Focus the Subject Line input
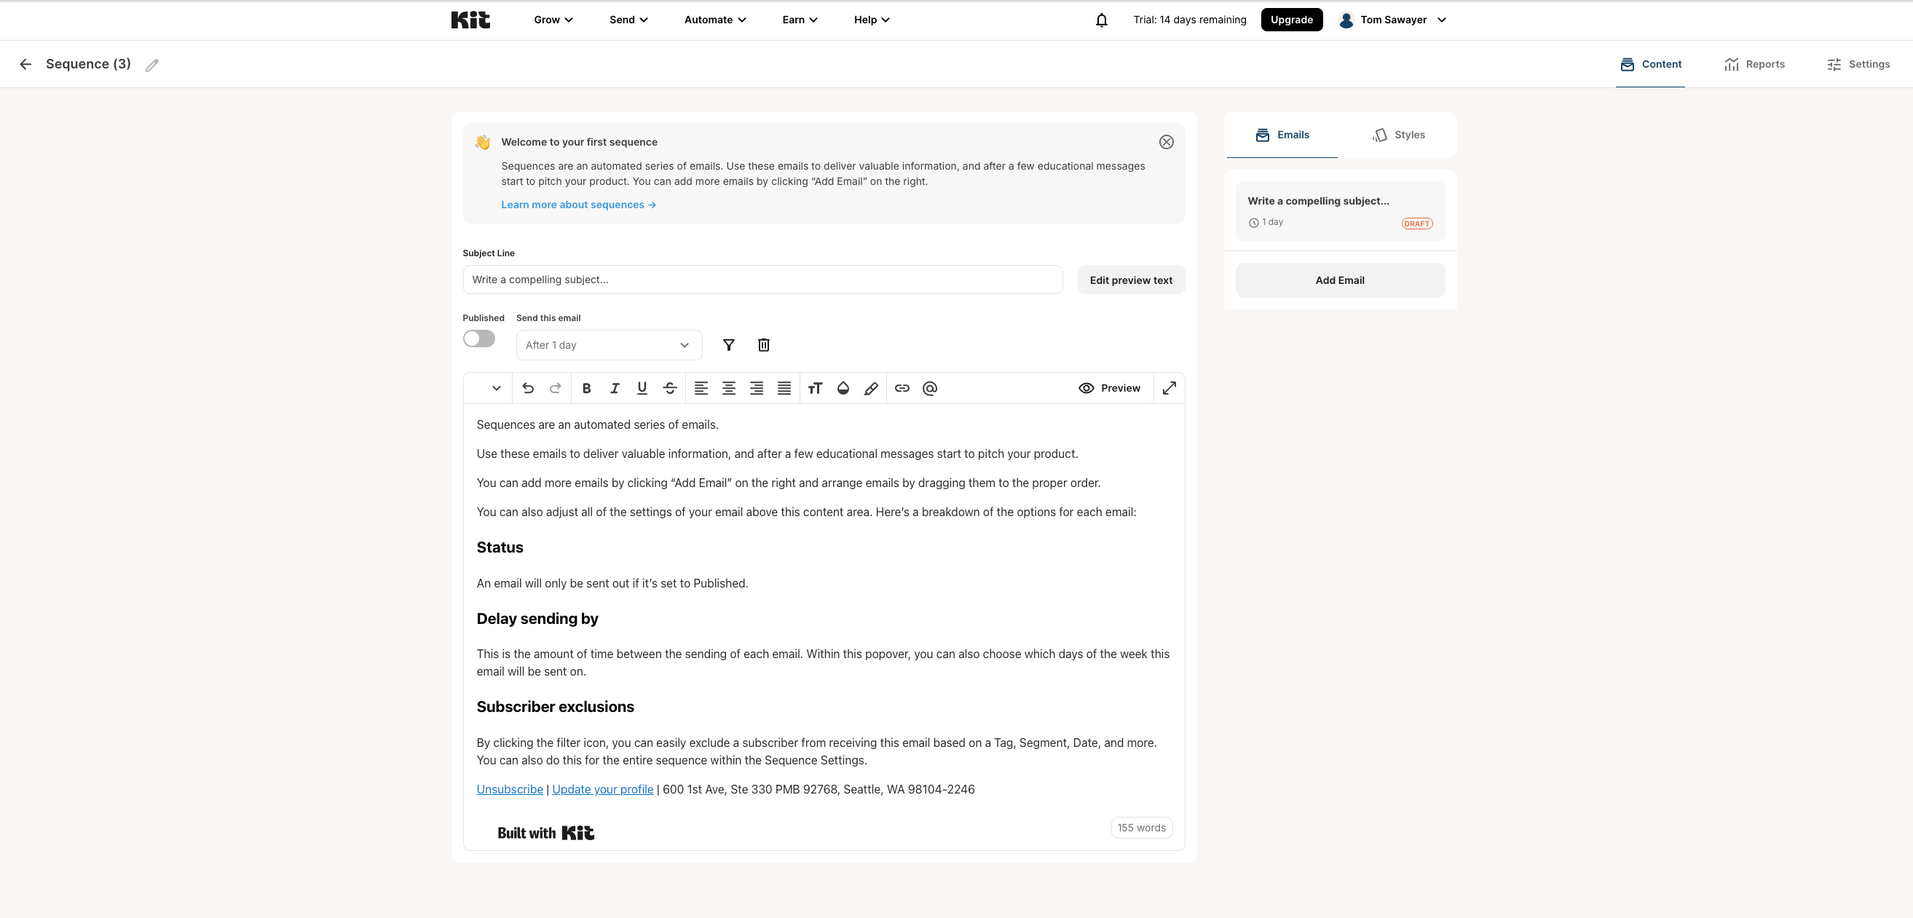The width and height of the screenshot is (1913, 918). point(762,280)
